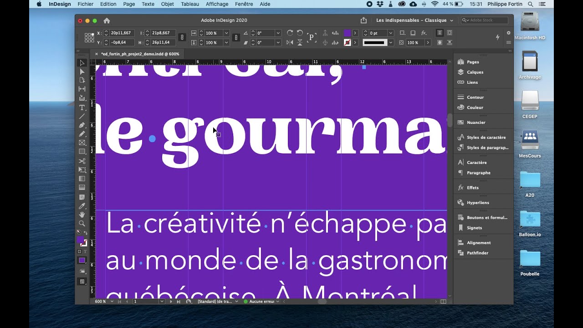The height and width of the screenshot is (328, 583).
Task: Select the Pencil tool
Action: tap(82, 134)
